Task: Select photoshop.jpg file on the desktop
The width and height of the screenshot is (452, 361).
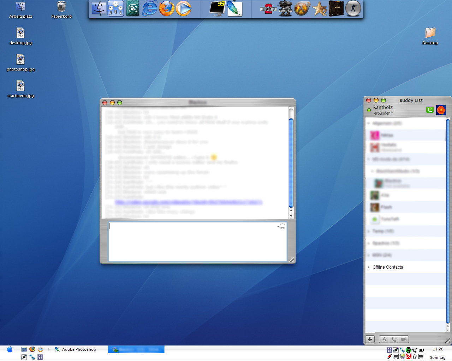Action: (x=20, y=63)
